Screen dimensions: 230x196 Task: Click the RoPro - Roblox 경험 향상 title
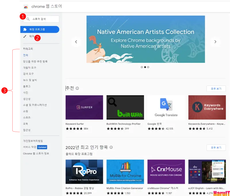pyautogui.click(x=80, y=188)
